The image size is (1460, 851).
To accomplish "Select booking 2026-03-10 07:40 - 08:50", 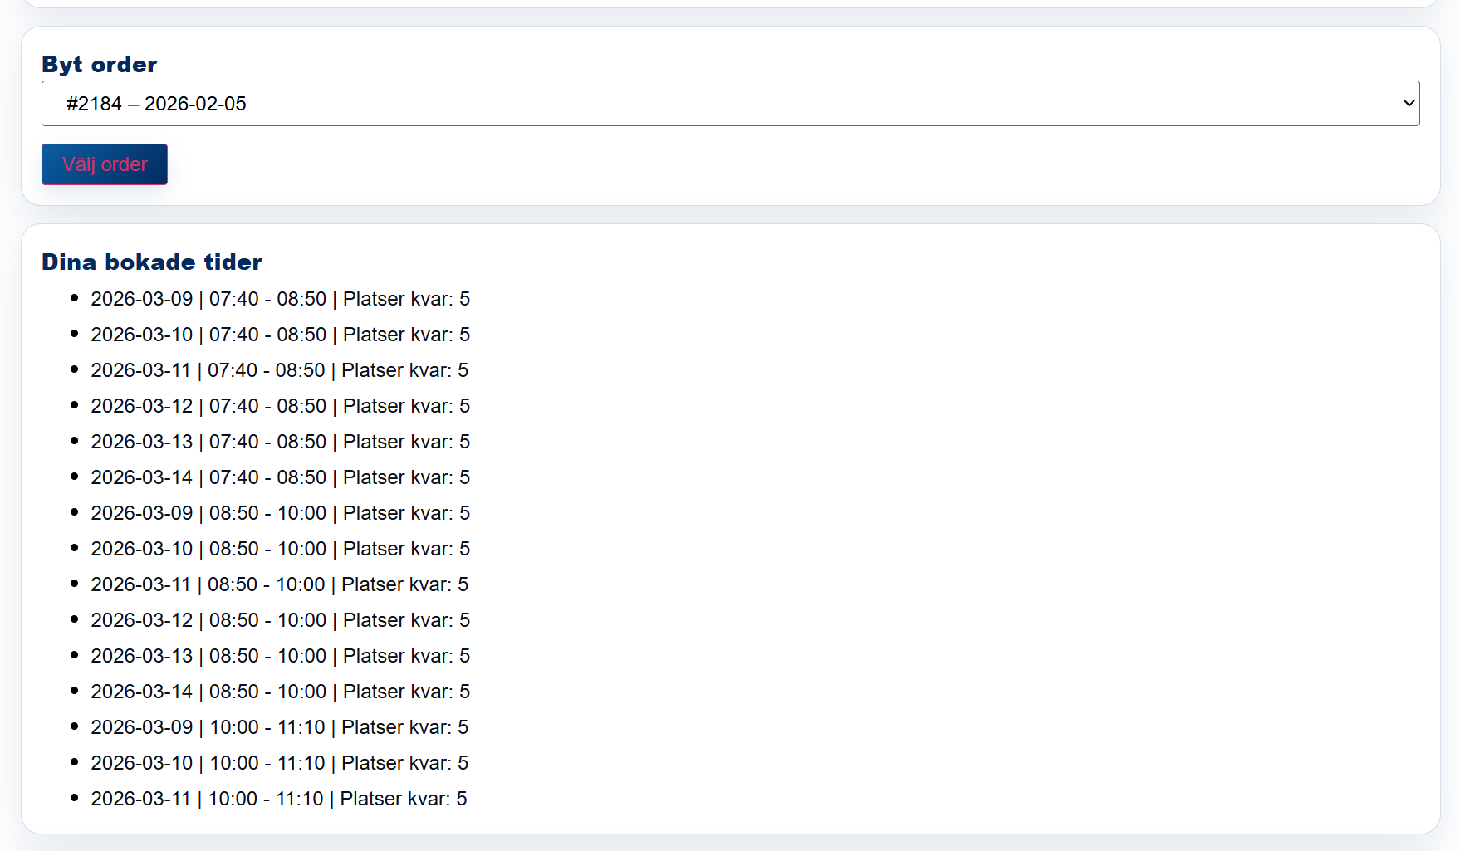I will pyautogui.click(x=280, y=335).
